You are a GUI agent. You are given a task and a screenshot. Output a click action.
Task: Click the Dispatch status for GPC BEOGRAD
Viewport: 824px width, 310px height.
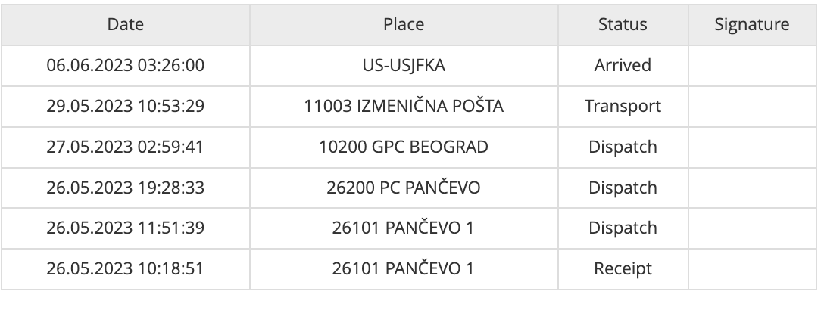(623, 147)
